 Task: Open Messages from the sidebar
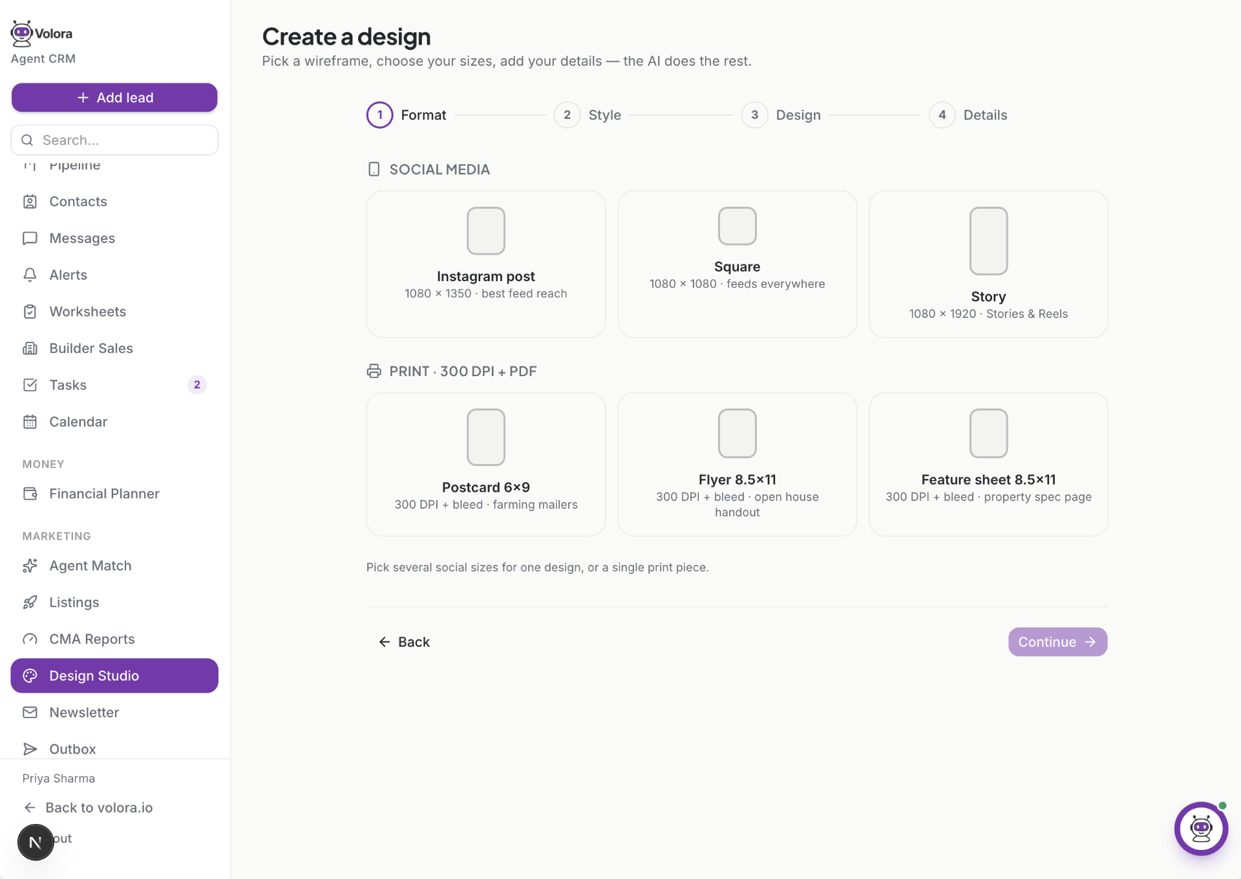tap(114, 238)
